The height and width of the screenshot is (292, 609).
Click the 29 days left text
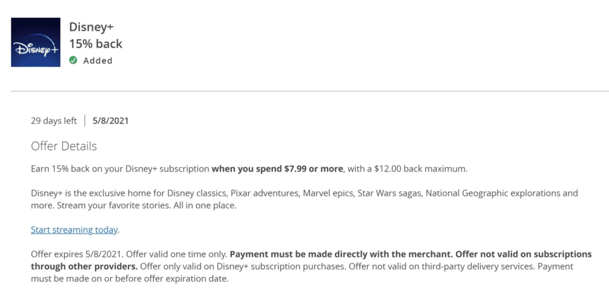point(54,121)
